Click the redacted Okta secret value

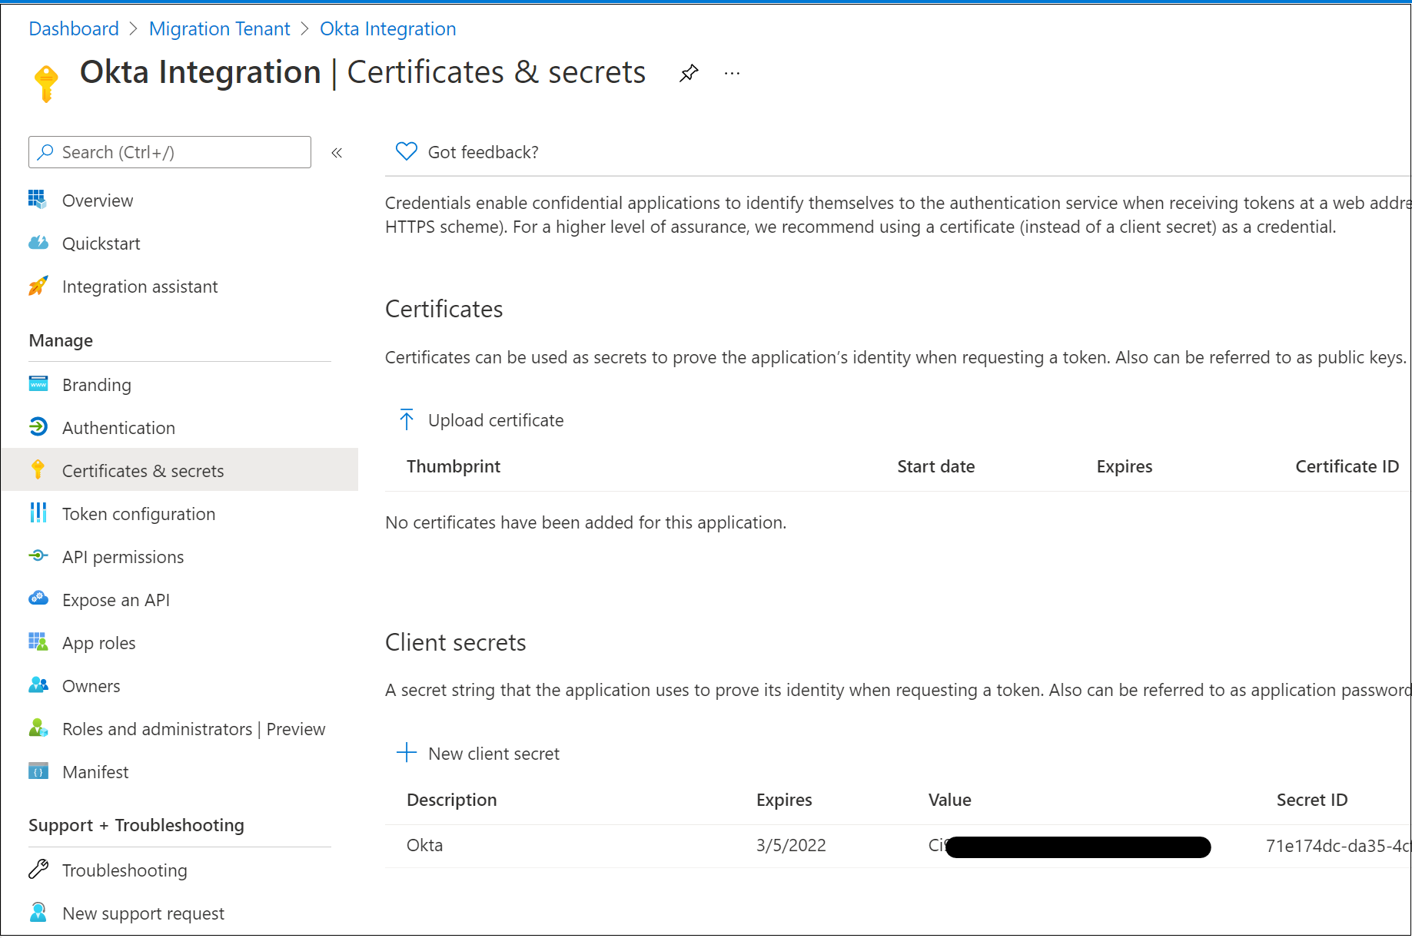click(x=1070, y=847)
